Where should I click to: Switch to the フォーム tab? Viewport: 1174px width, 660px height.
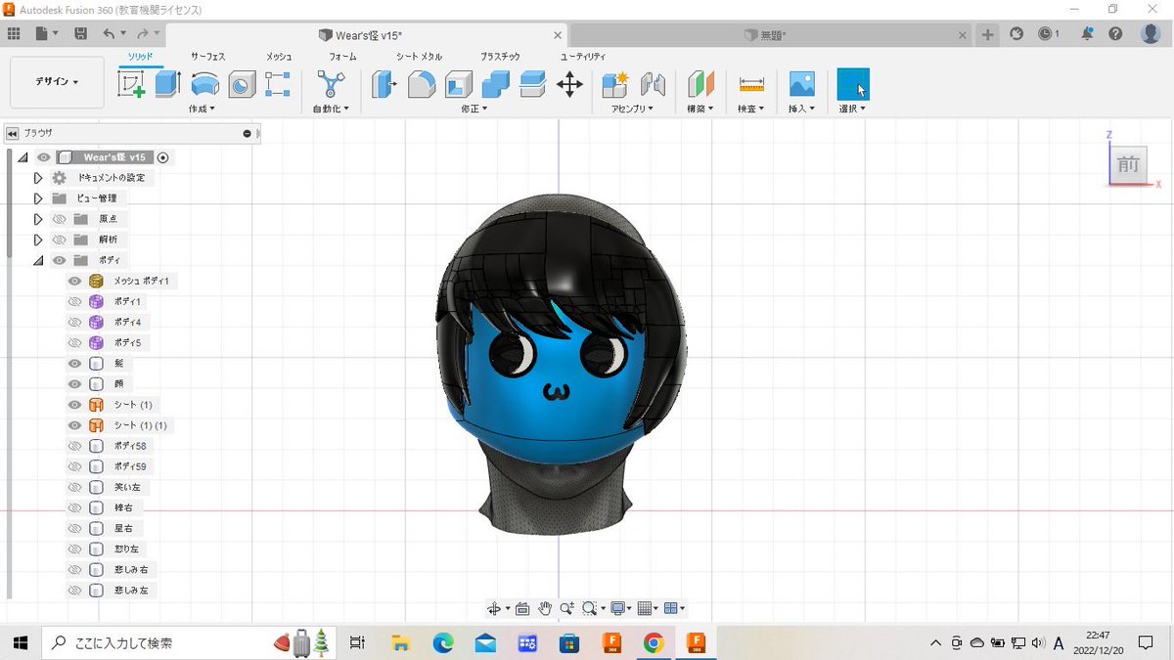pos(342,57)
